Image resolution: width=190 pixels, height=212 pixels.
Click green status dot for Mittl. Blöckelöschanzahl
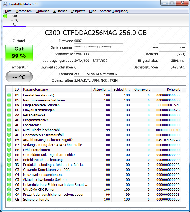tap(9, 130)
